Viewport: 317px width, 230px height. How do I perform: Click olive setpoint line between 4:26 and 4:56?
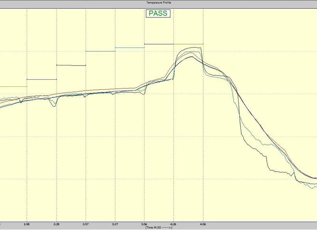(188, 44)
